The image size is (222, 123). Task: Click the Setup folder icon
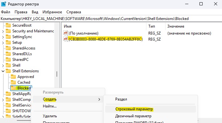click(x=8, y=42)
